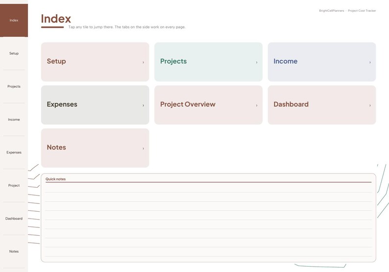Open the Projects tile
Screen dimensions: 389x272
point(208,62)
